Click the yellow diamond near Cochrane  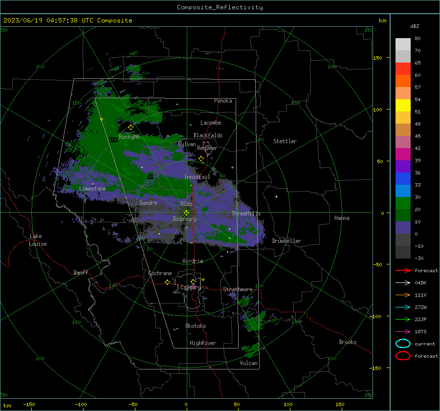click(168, 282)
